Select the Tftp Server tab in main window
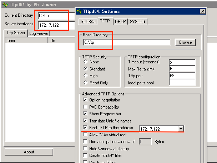The height and width of the screenshot is (163, 217). coord(16,33)
